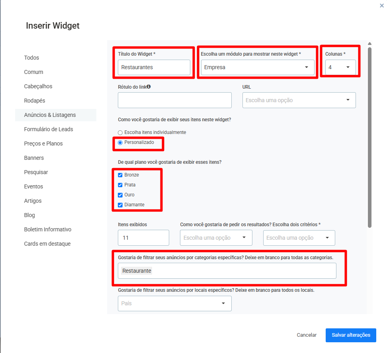Open the URL dropdown

click(299, 100)
